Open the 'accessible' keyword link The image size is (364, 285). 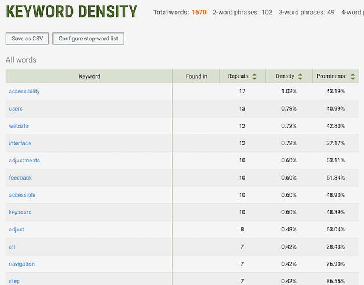pyautogui.click(x=22, y=195)
